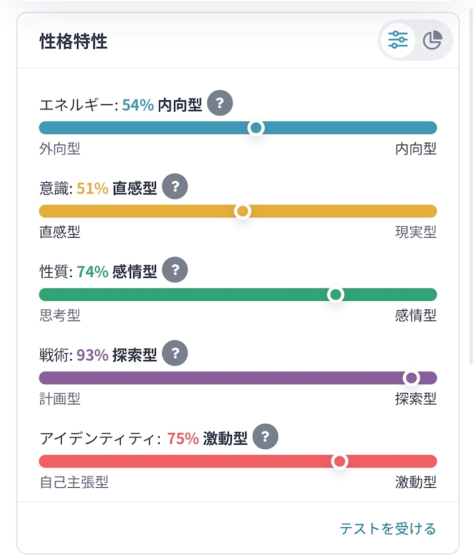Select the 計画型 label under purple bar
Screen dimensions: 476x557
[x=59, y=399]
